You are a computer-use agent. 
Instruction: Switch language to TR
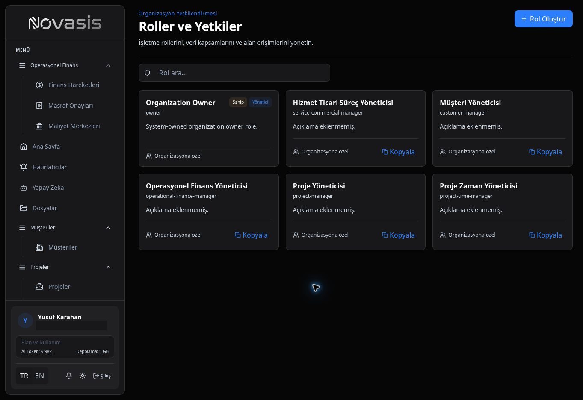24,376
